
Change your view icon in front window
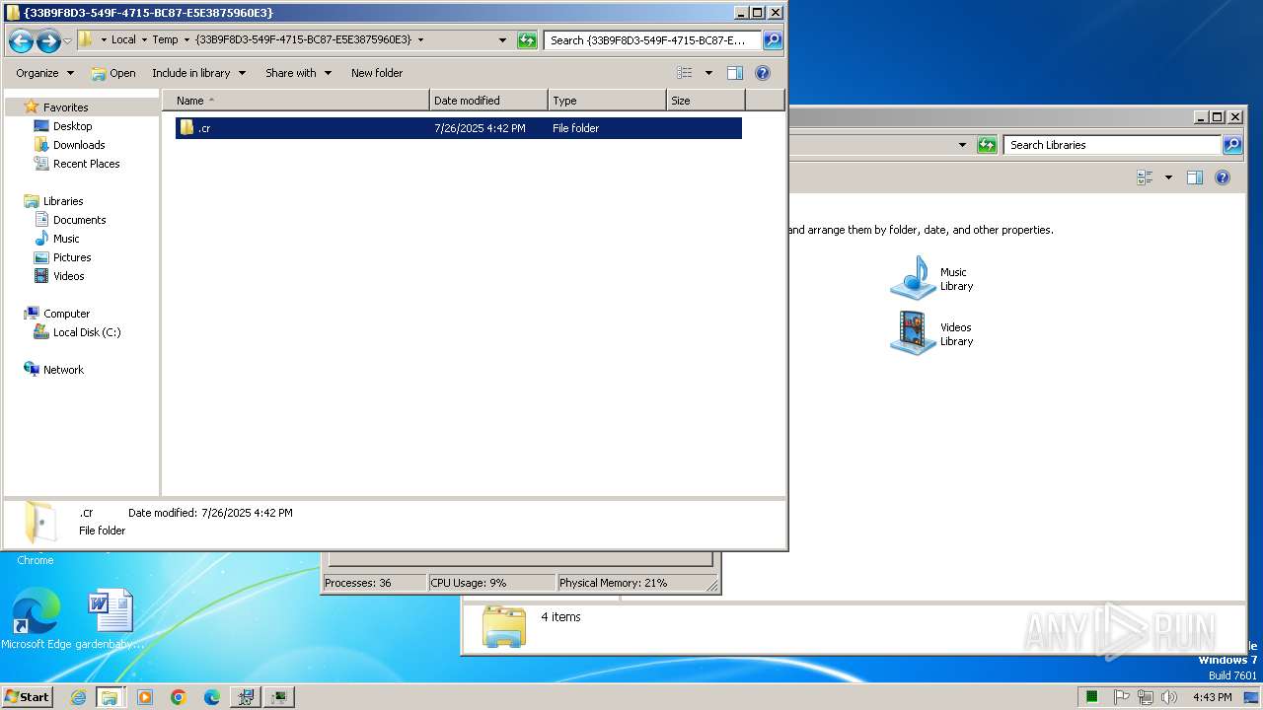[x=685, y=73]
